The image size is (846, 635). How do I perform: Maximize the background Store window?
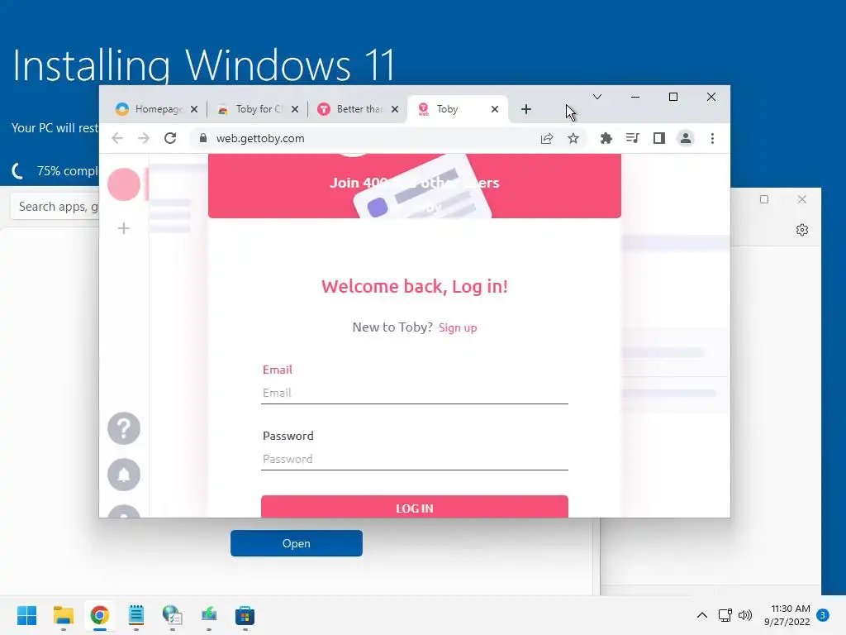[764, 200]
